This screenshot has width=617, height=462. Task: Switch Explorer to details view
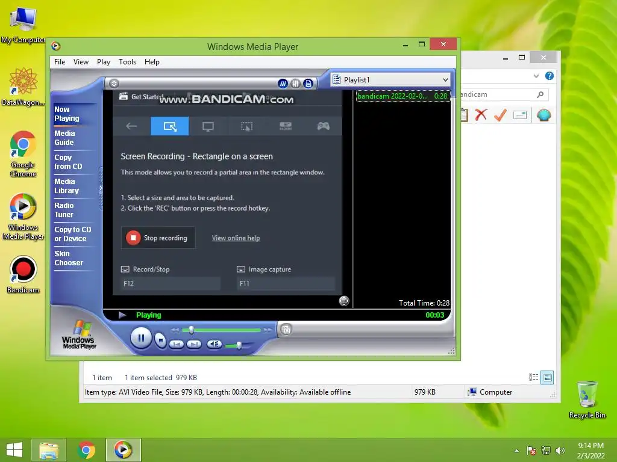pos(534,378)
